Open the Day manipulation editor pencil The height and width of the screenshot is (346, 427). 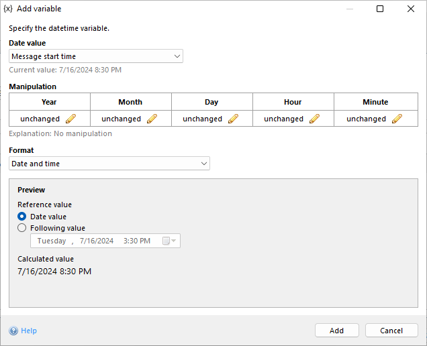pyautogui.click(x=233, y=119)
